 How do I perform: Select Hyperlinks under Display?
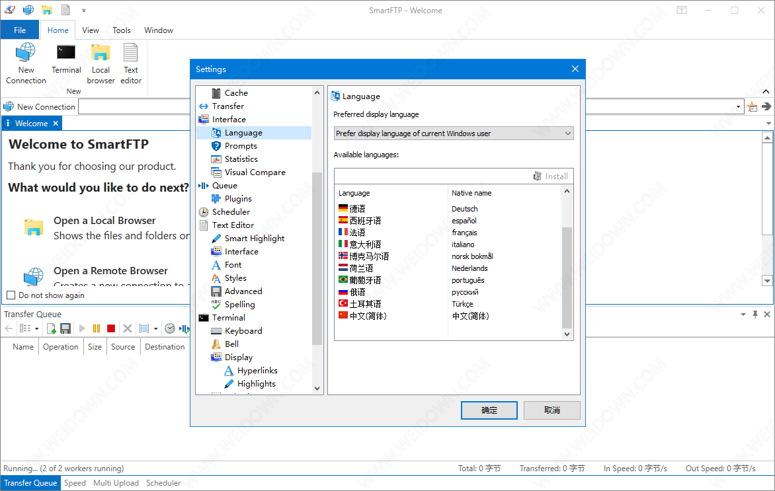[257, 371]
